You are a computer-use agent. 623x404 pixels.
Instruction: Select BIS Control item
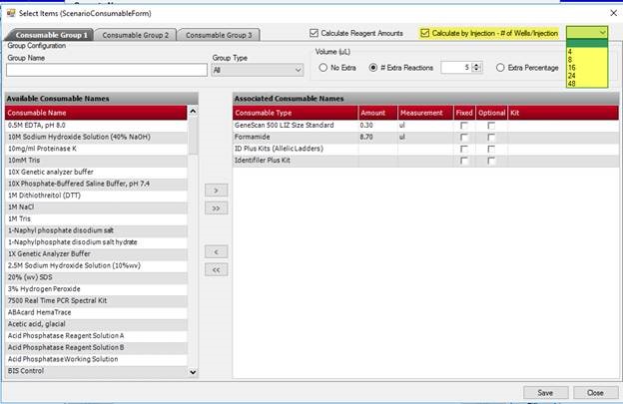pos(96,371)
